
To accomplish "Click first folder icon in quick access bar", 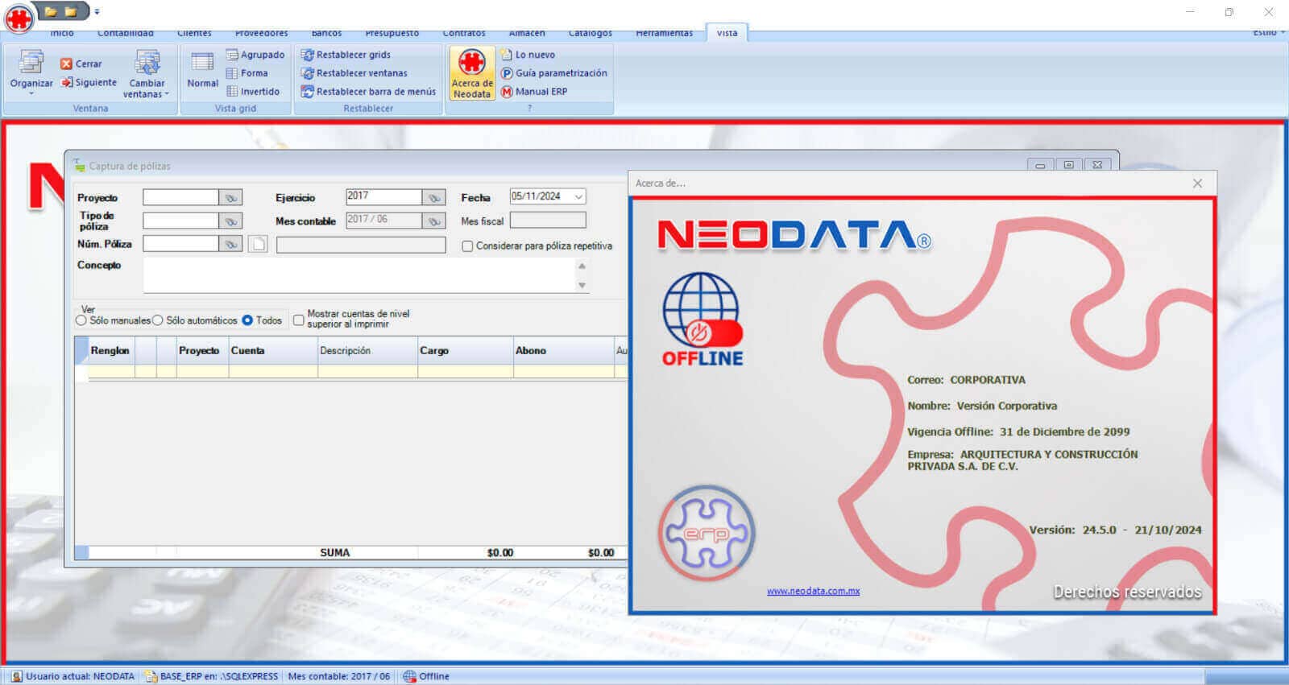I will tap(51, 11).
